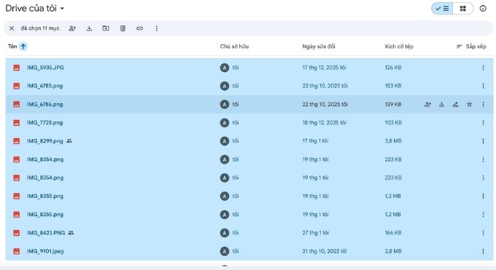The image size is (496, 270).
Task: Click the 'Chủ sở hữu' column header
Action: click(234, 47)
